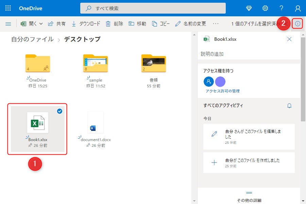
Task: Open the アクセス許可の管理 link
Action: 222,91
